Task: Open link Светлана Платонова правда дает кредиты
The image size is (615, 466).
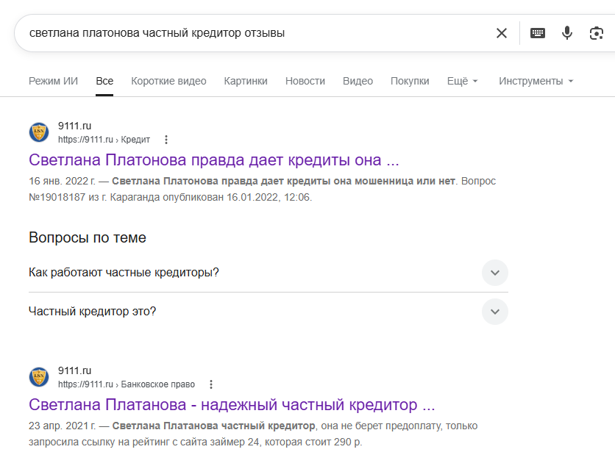Action: 214,160
